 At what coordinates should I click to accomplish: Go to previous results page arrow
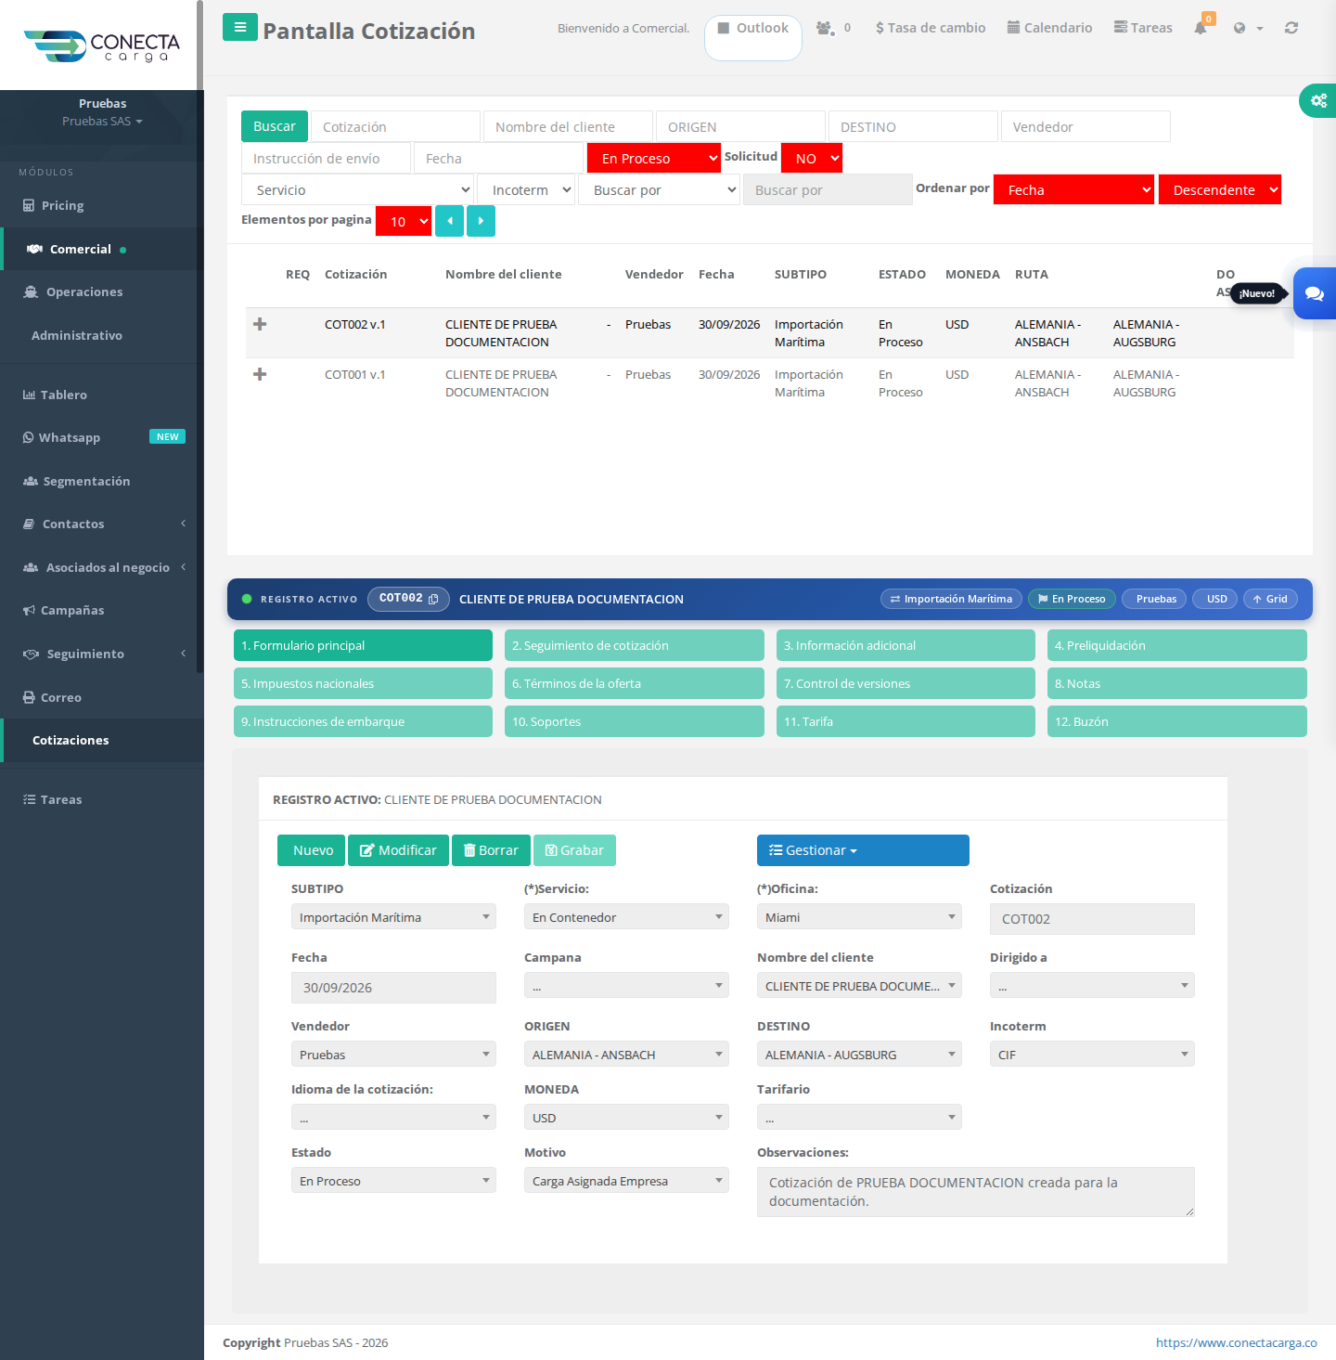(449, 221)
